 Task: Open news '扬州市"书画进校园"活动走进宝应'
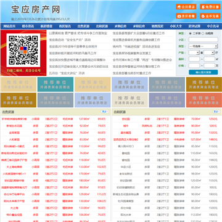coord(136,46)
